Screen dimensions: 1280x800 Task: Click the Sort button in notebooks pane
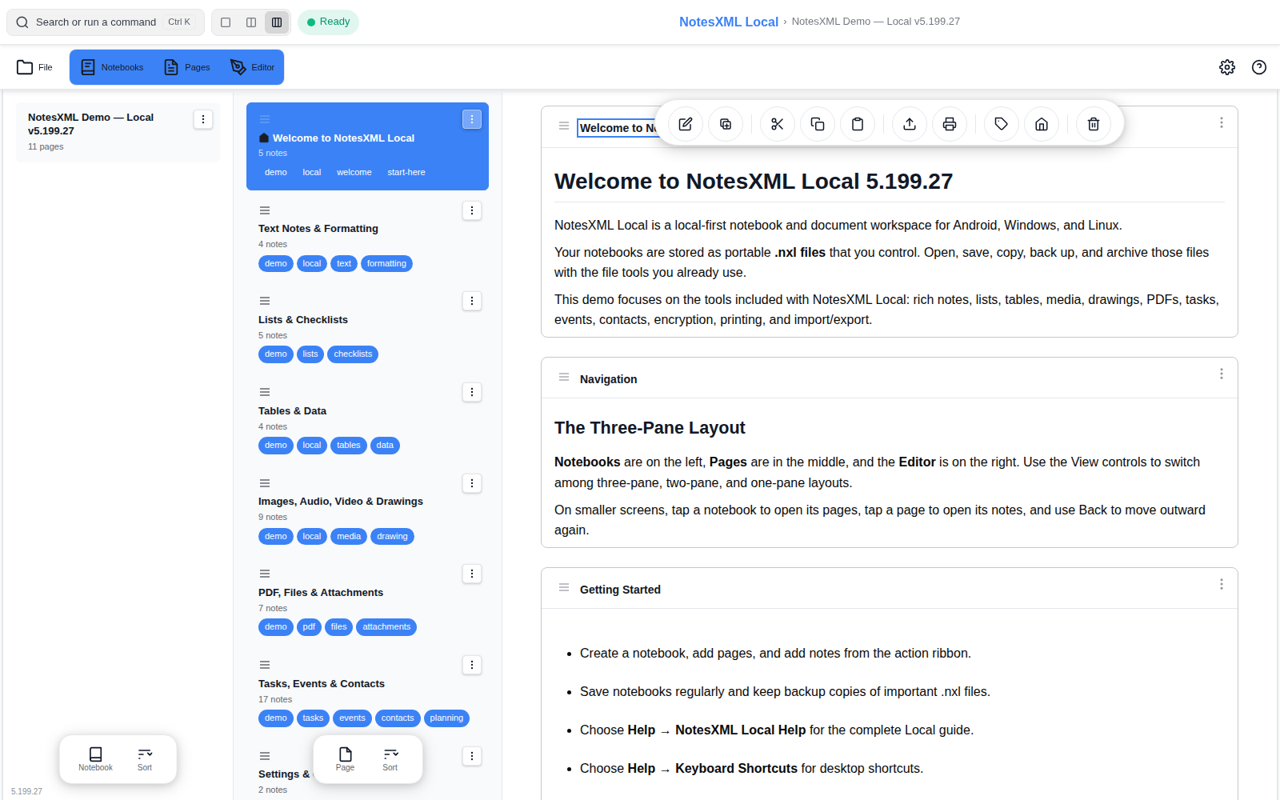point(145,759)
